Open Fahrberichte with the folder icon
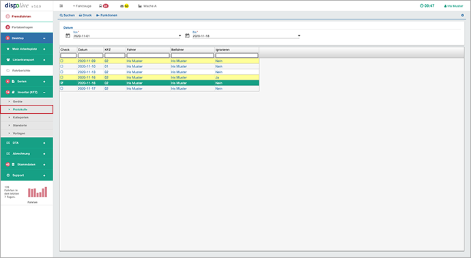The width and height of the screenshot is (471, 258). [x=27, y=70]
